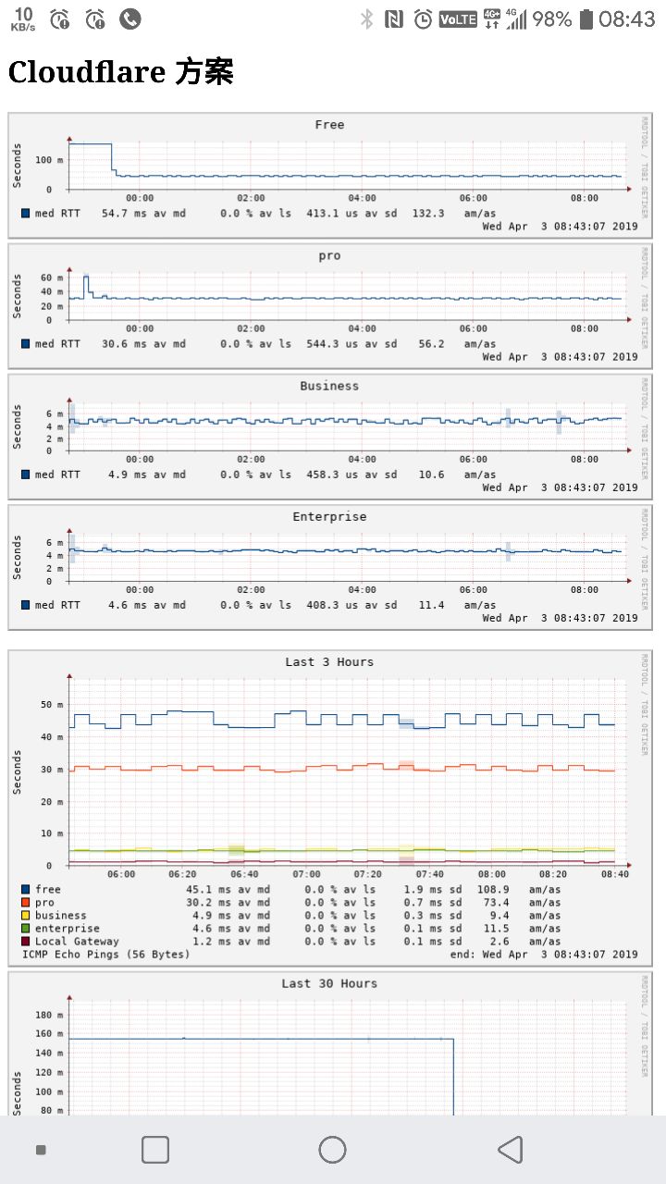Tap the battery icon in status bar
The image size is (666, 1184).
[x=586, y=18]
